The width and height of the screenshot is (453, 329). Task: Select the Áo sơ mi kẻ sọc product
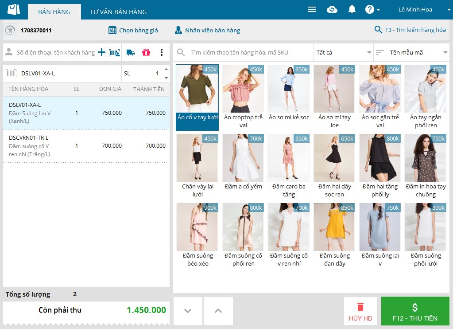289,97
